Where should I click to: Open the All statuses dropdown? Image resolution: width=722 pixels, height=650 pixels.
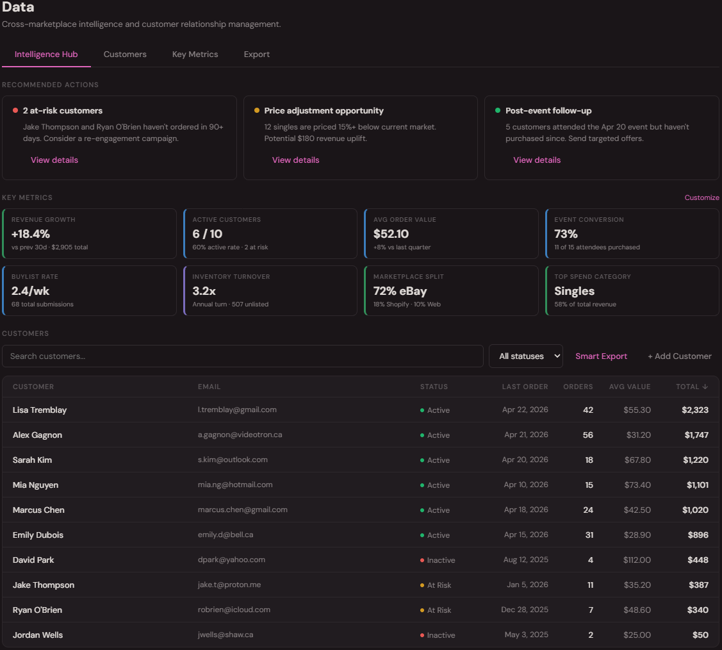[x=525, y=356]
